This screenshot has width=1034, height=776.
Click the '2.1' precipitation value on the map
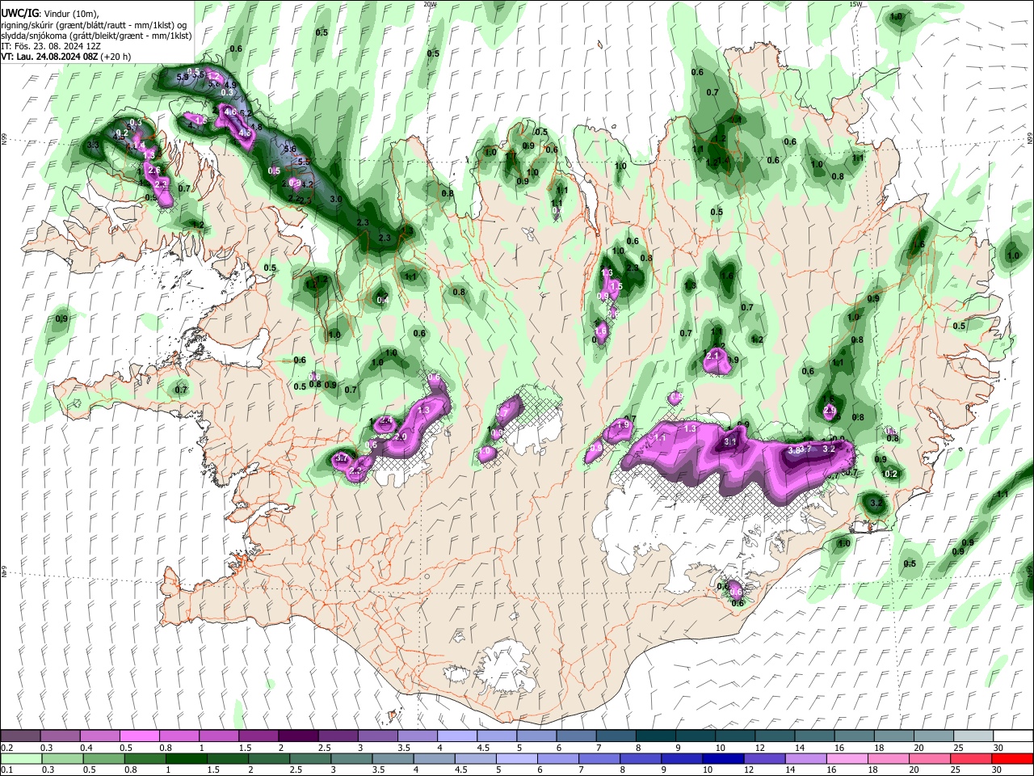712,355
